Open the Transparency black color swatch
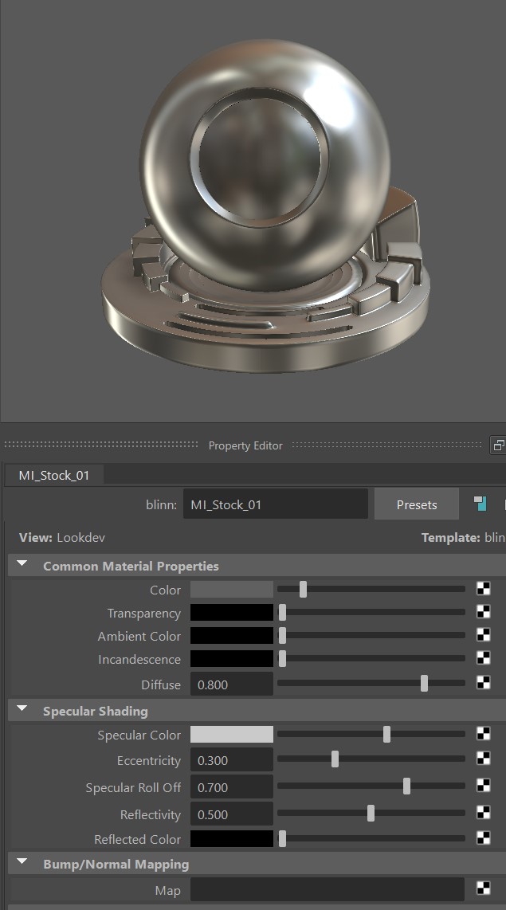 pyautogui.click(x=232, y=612)
